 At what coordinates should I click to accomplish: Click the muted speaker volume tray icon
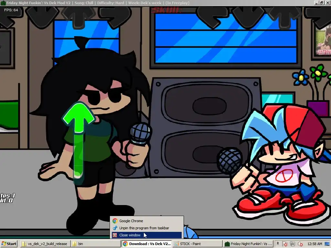coord(300,244)
